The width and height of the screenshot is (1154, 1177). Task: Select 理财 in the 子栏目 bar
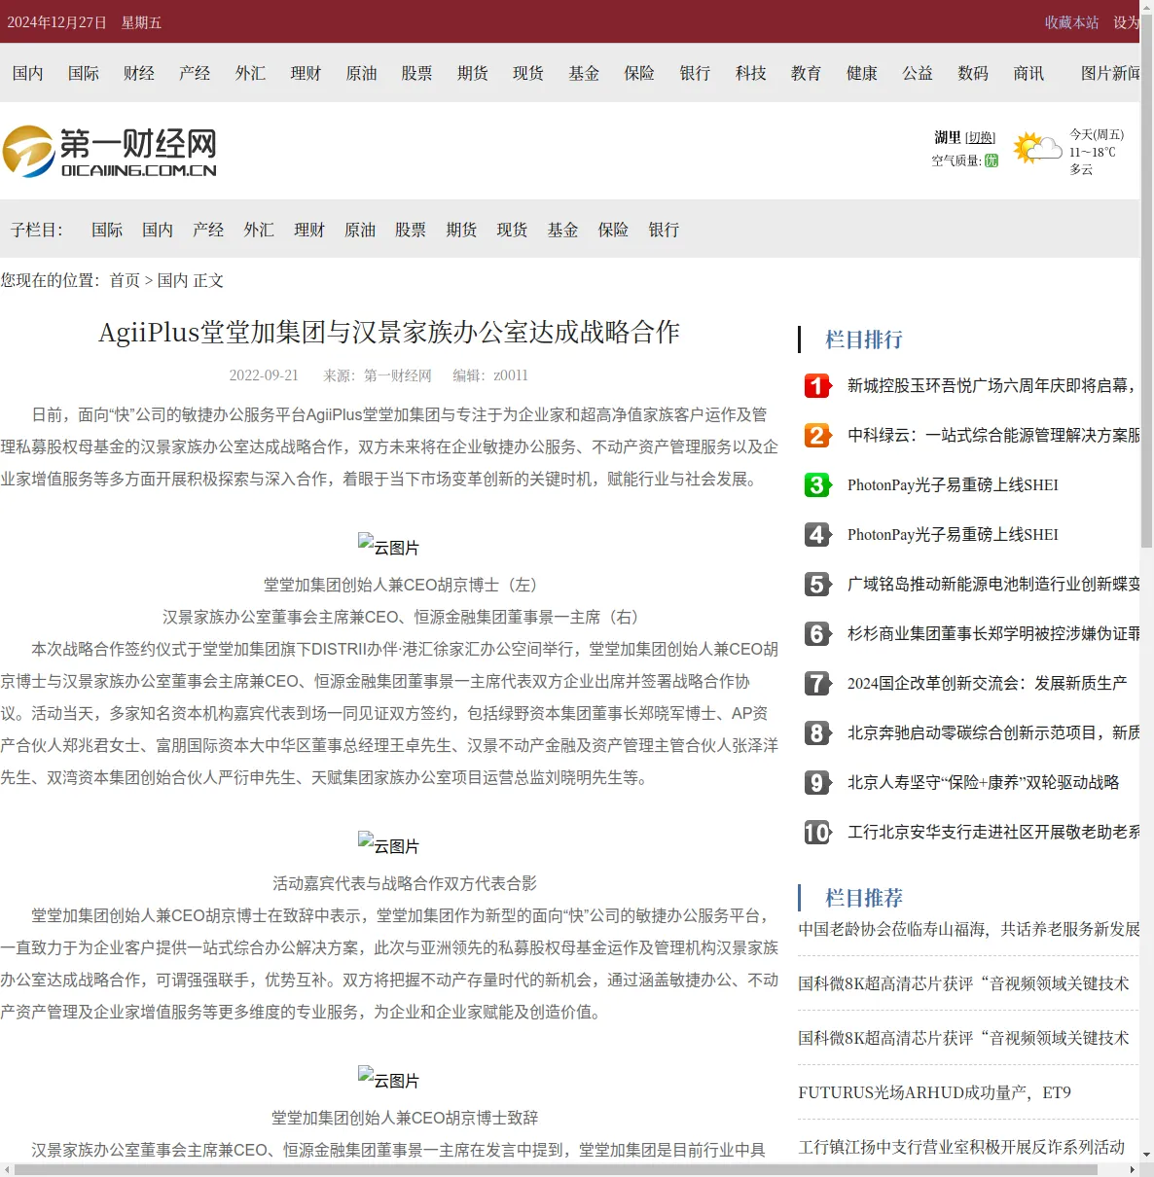point(309,230)
